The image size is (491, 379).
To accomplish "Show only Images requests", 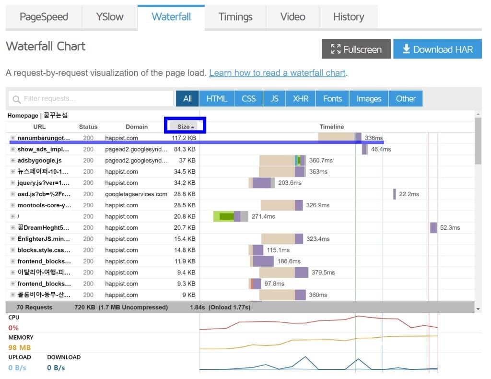I will (369, 99).
